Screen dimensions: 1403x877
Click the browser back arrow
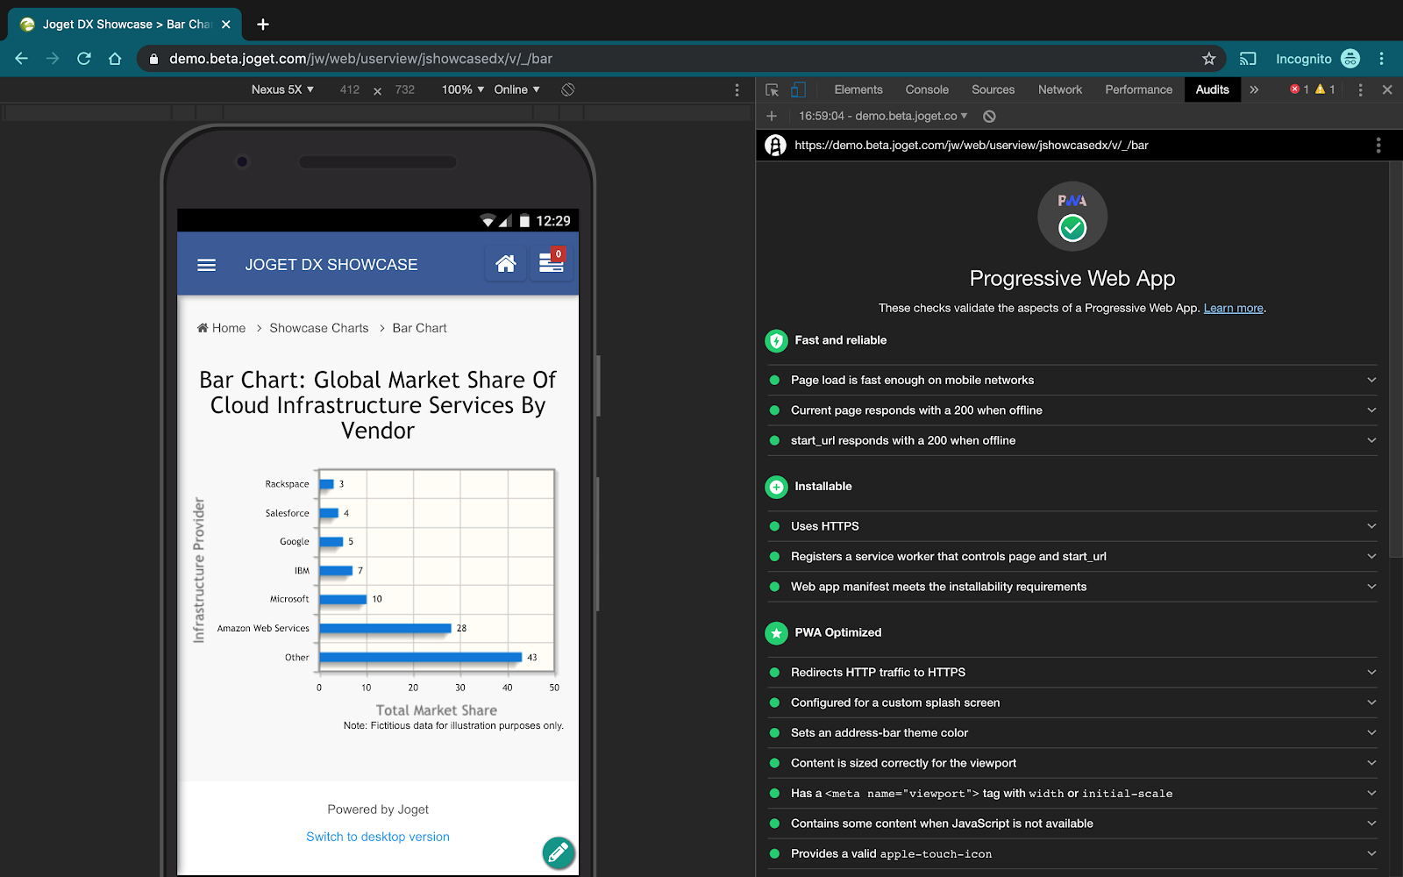coord(22,59)
